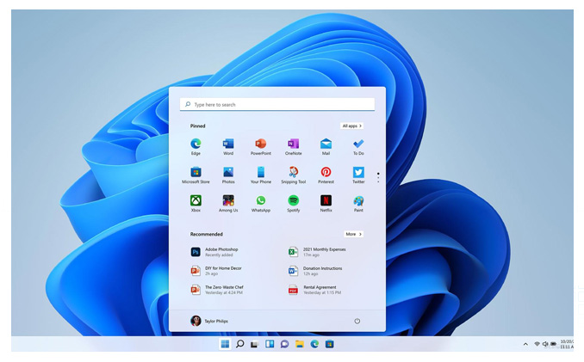Open PowerPoint in the pinned section
Image resolution: width=584 pixels, height=362 pixels.
261,146
